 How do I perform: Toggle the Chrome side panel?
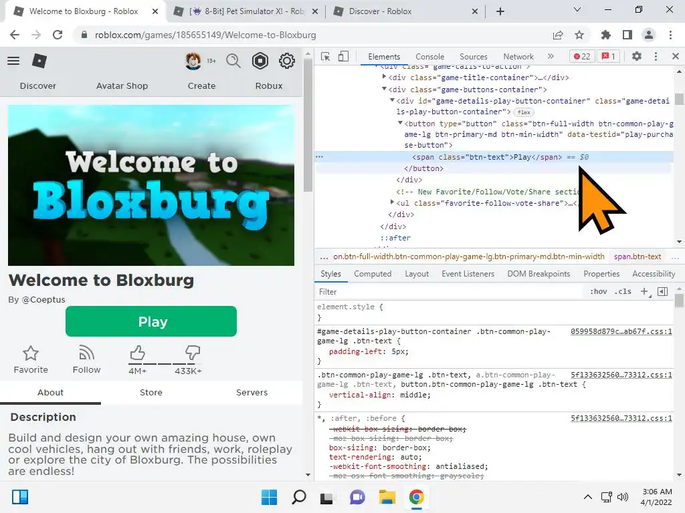pyautogui.click(x=627, y=35)
